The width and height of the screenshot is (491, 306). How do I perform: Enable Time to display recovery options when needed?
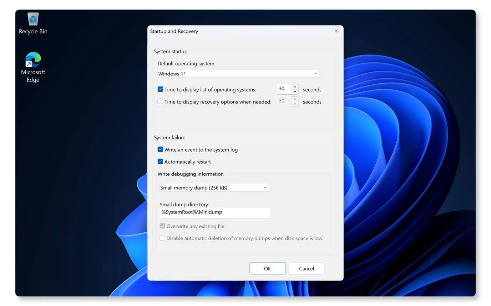160,101
